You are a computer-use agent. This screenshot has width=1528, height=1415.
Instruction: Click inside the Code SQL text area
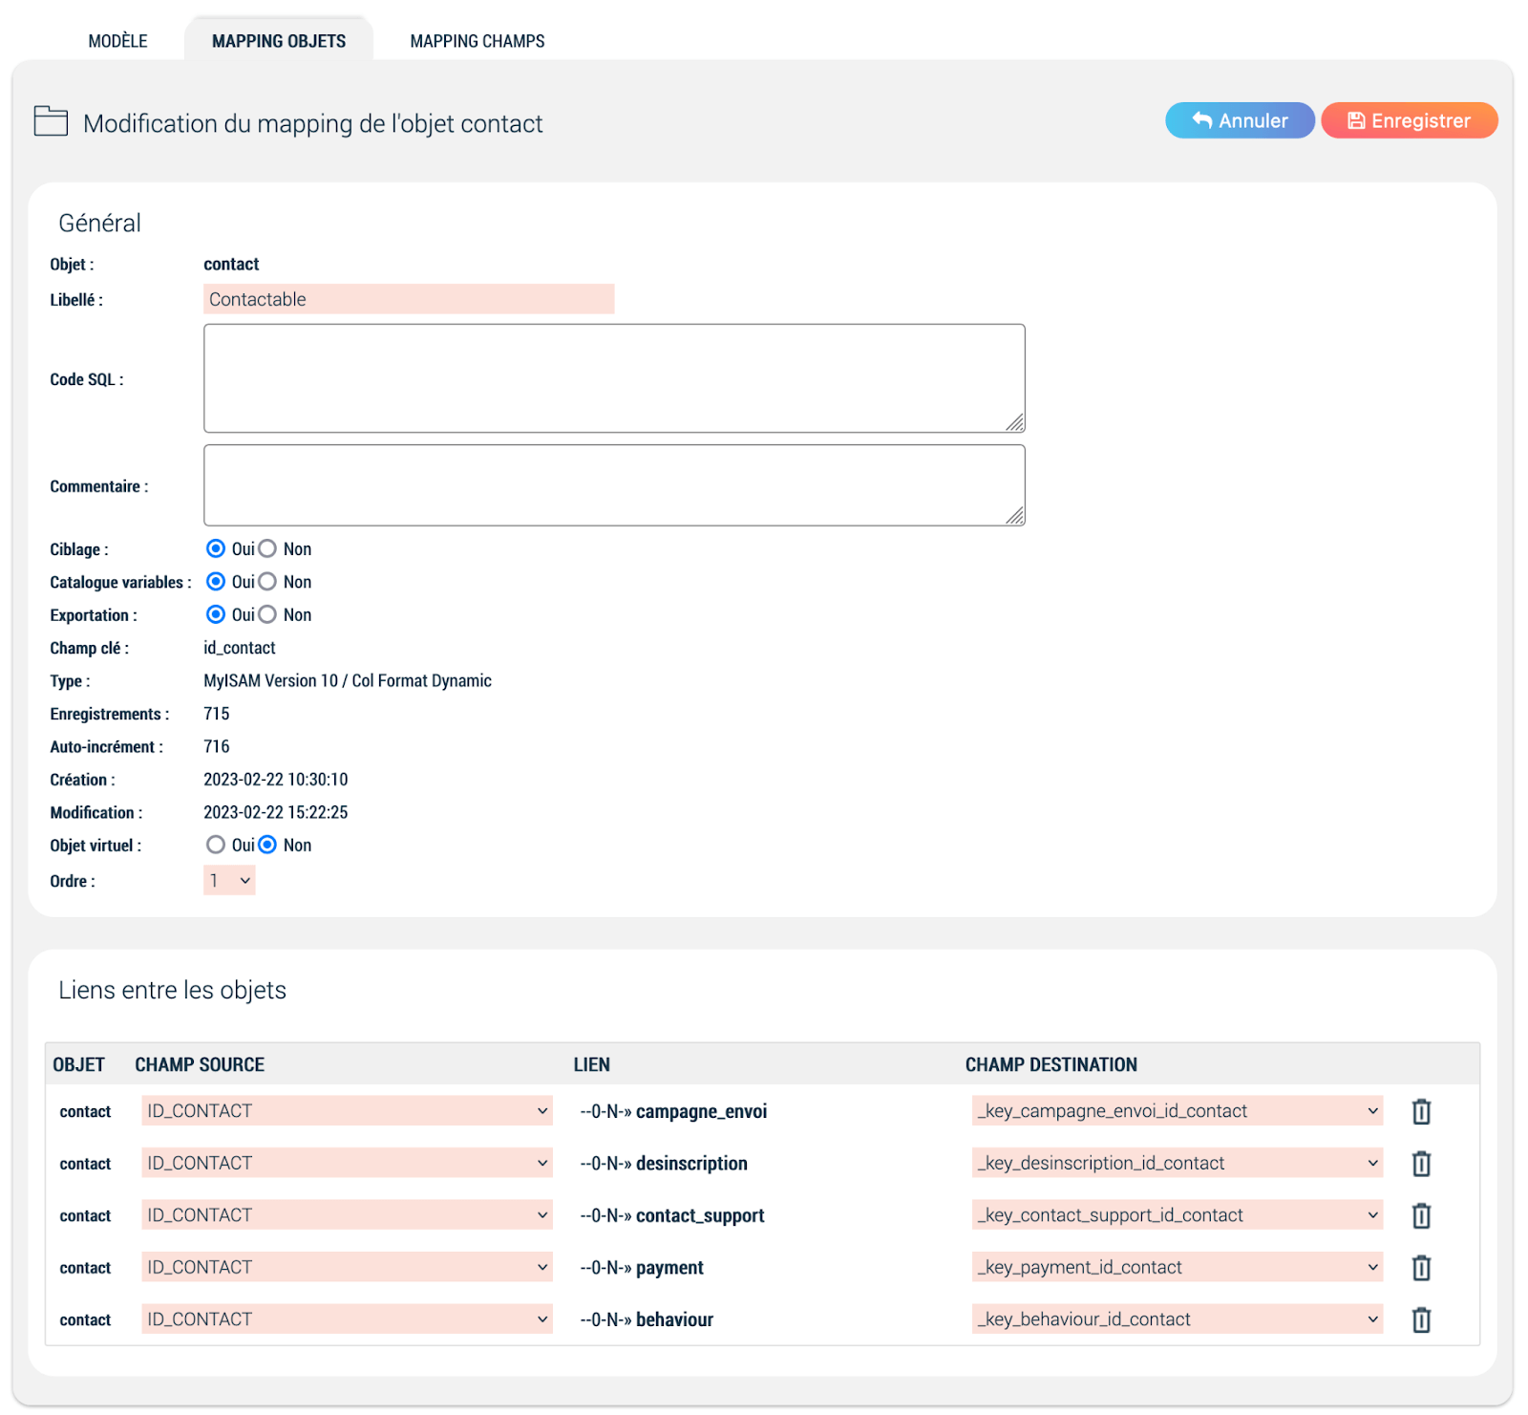pos(614,378)
